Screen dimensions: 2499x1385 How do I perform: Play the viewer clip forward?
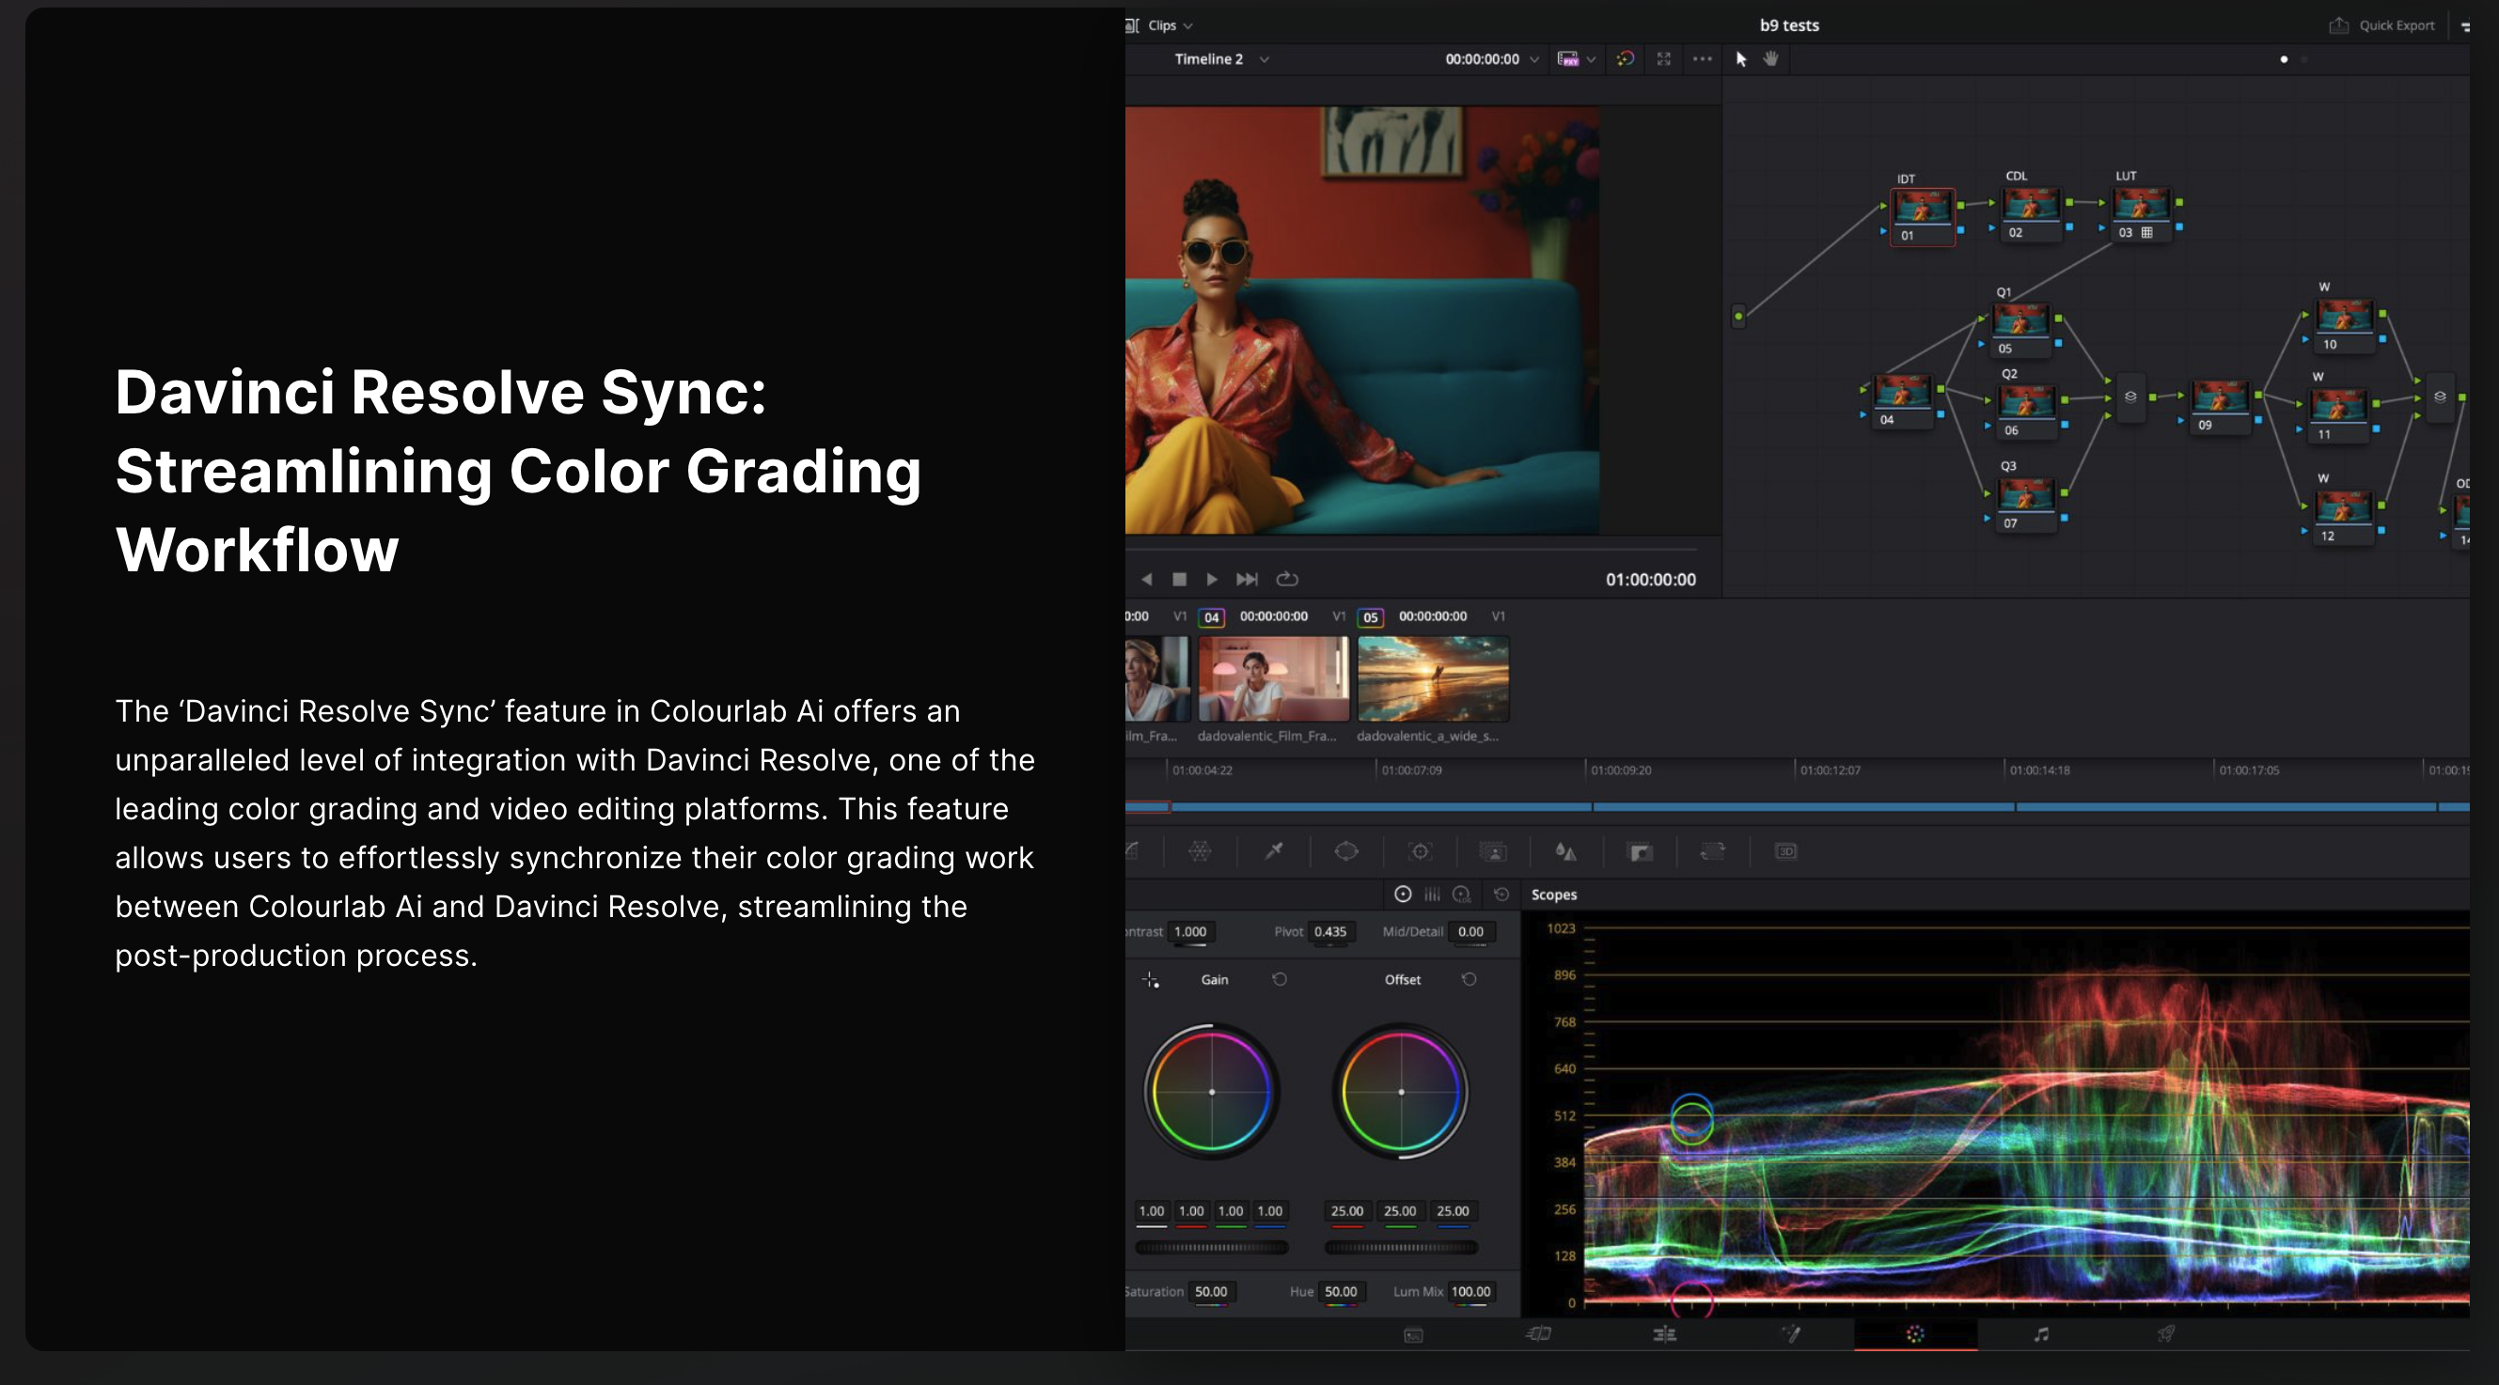(1212, 579)
